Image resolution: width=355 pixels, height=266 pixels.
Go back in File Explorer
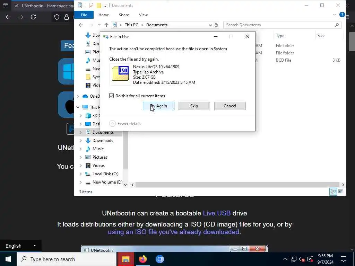pos(81,25)
